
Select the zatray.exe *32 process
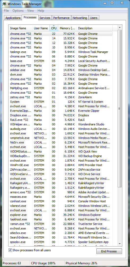tap(60, 97)
